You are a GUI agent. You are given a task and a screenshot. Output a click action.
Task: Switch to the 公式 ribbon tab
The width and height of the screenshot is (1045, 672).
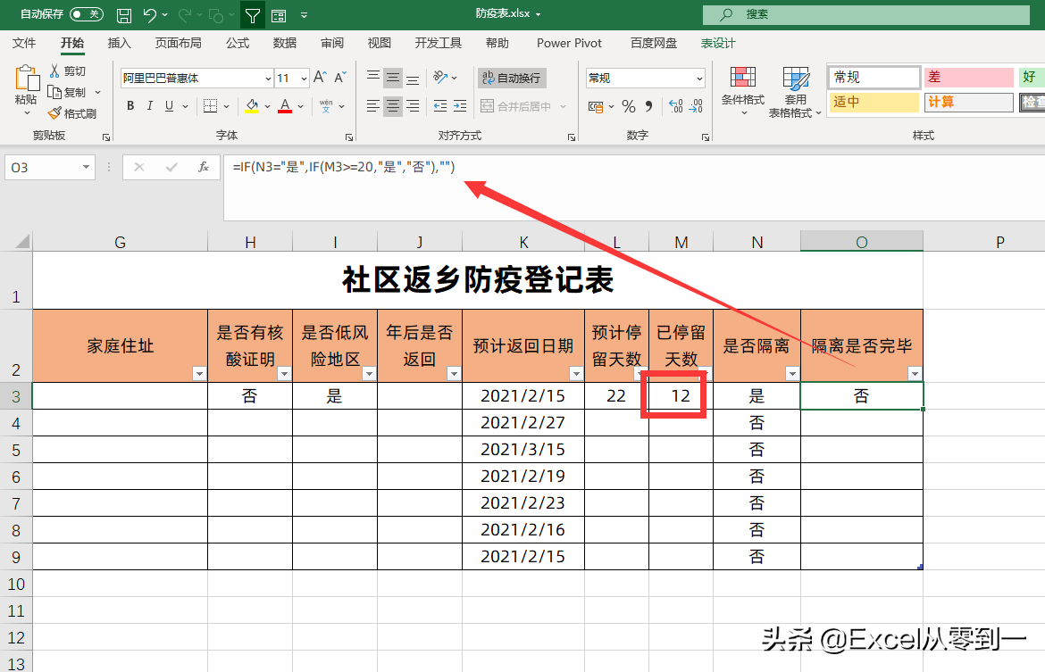coord(238,44)
